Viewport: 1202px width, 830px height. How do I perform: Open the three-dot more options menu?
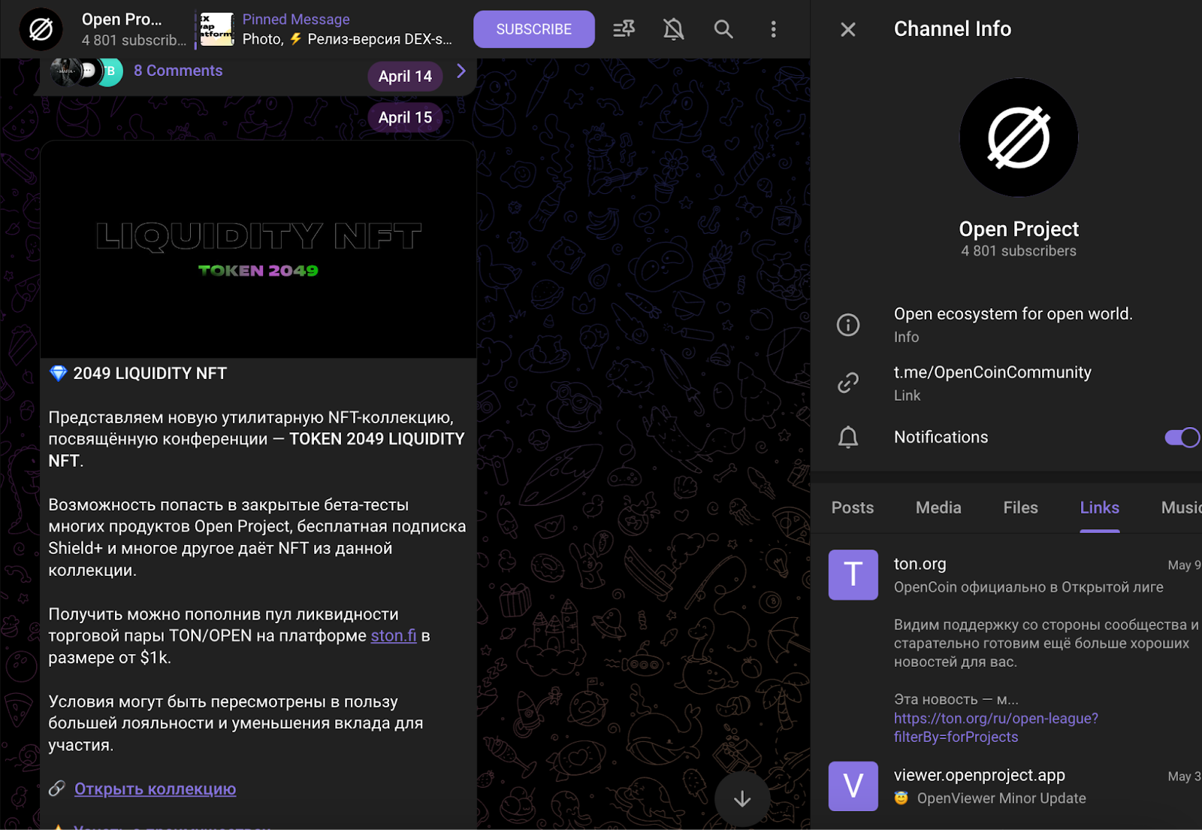[773, 29]
